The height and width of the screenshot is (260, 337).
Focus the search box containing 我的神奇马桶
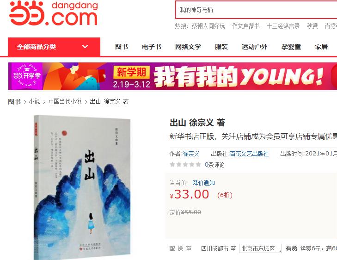(x=256, y=10)
